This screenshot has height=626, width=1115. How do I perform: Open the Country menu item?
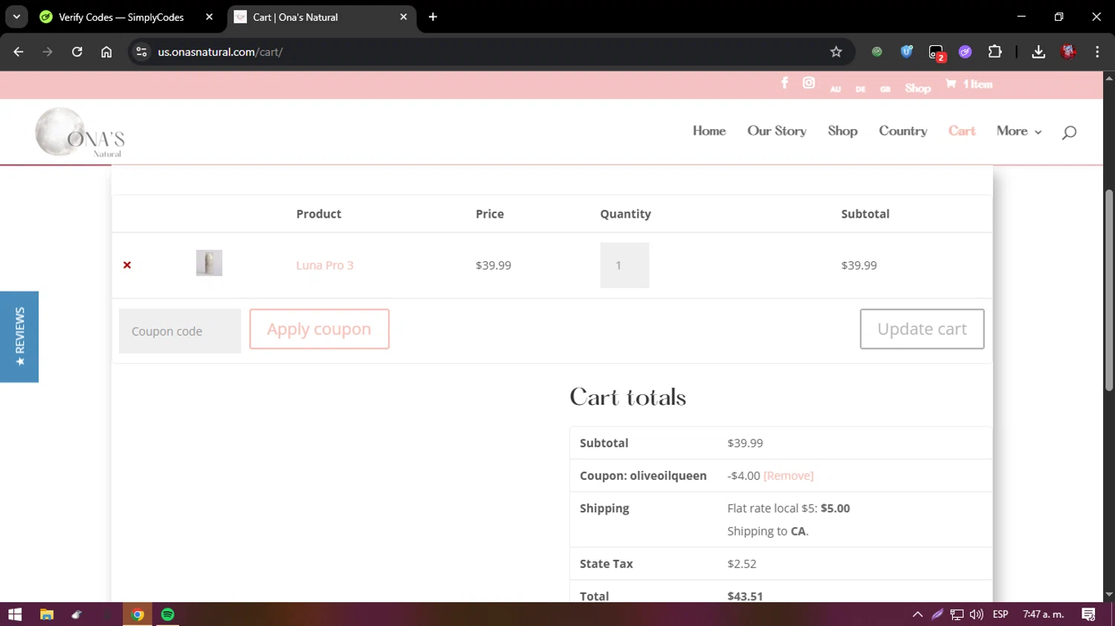pyautogui.click(x=902, y=131)
